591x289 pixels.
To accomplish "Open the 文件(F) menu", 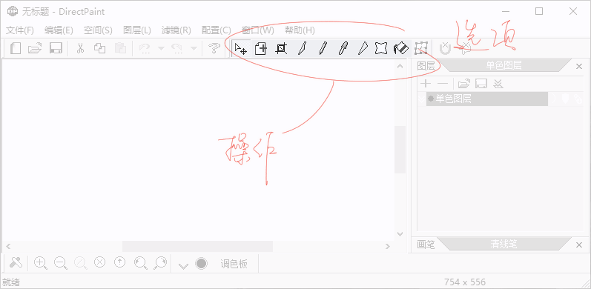I will click(x=20, y=30).
